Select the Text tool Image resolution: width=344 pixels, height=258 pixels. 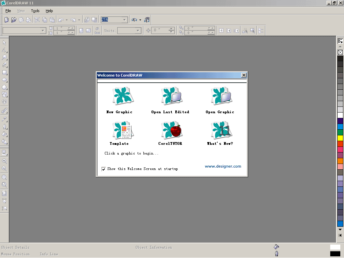coord(4,102)
